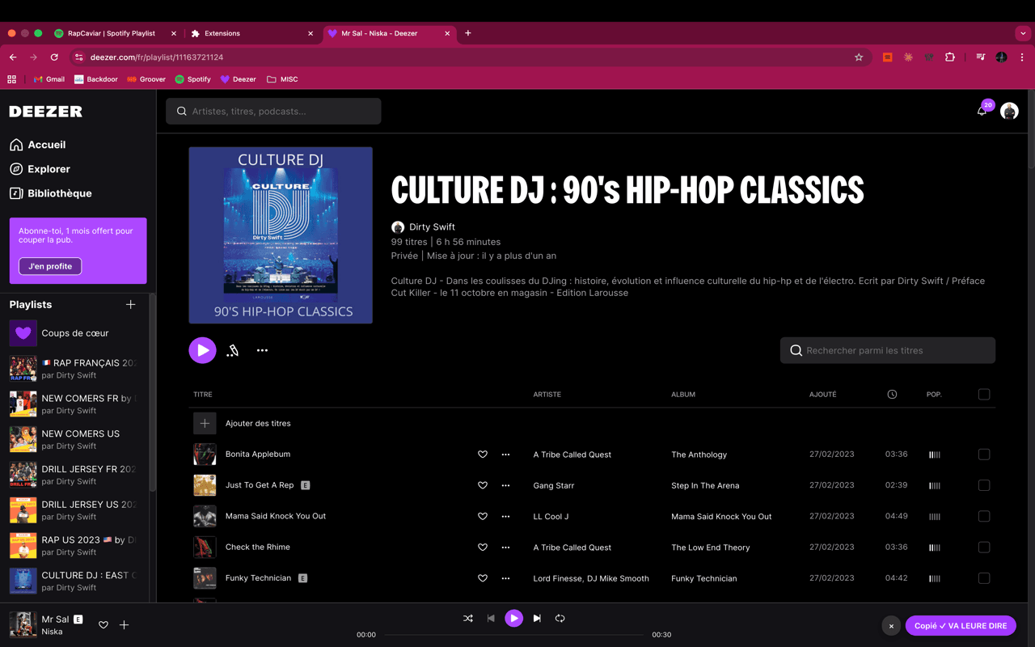
Task: Open artist Gang Starr
Action: click(554, 486)
